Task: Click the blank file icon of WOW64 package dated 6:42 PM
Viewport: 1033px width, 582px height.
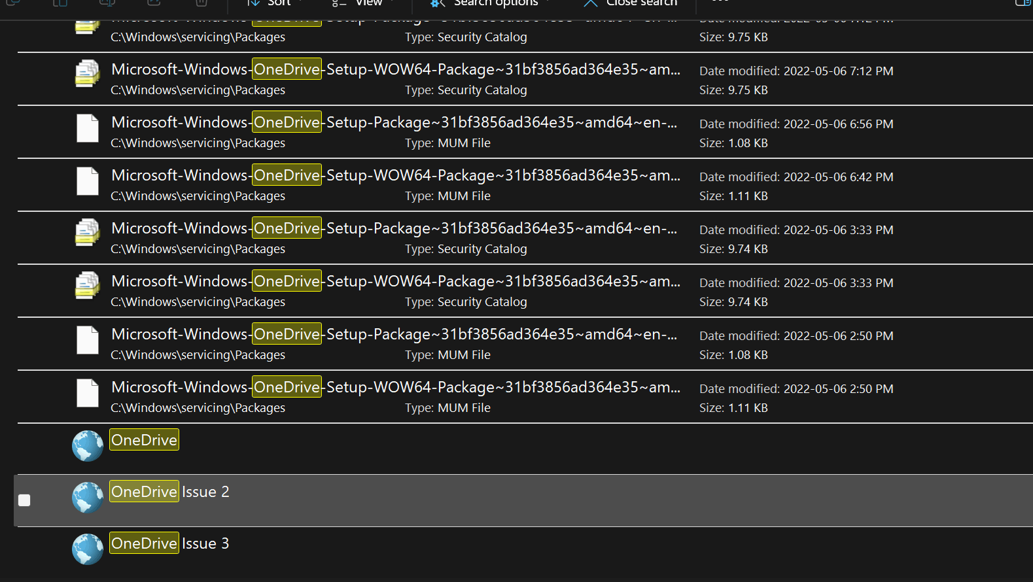Action: [87, 180]
